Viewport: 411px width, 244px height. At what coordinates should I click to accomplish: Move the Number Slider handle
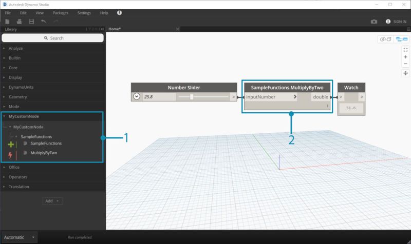(x=192, y=97)
